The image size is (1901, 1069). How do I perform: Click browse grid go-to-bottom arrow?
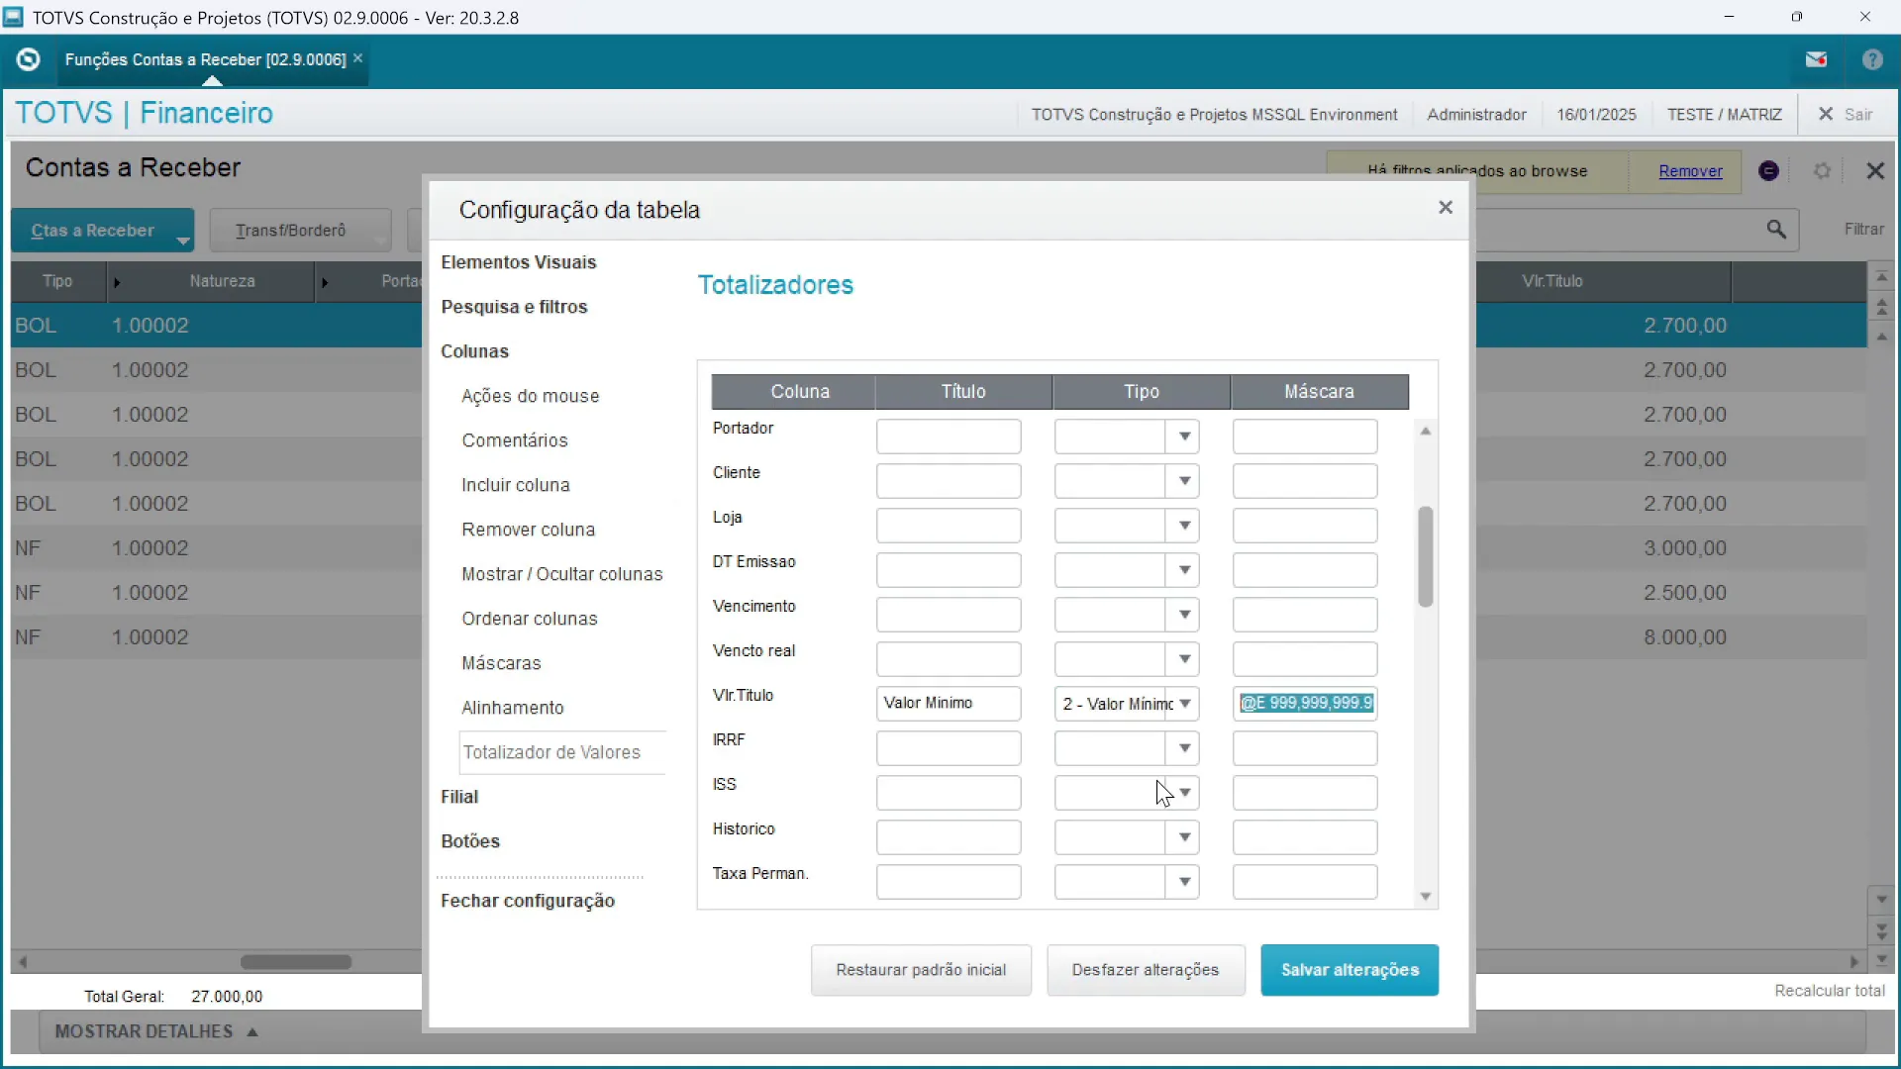tap(1881, 960)
